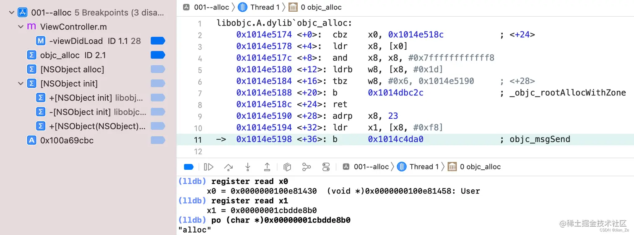This screenshot has height=235, width=634.
Task: Select the [NSObject alloc] breakpoint row
Action: point(88,69)
